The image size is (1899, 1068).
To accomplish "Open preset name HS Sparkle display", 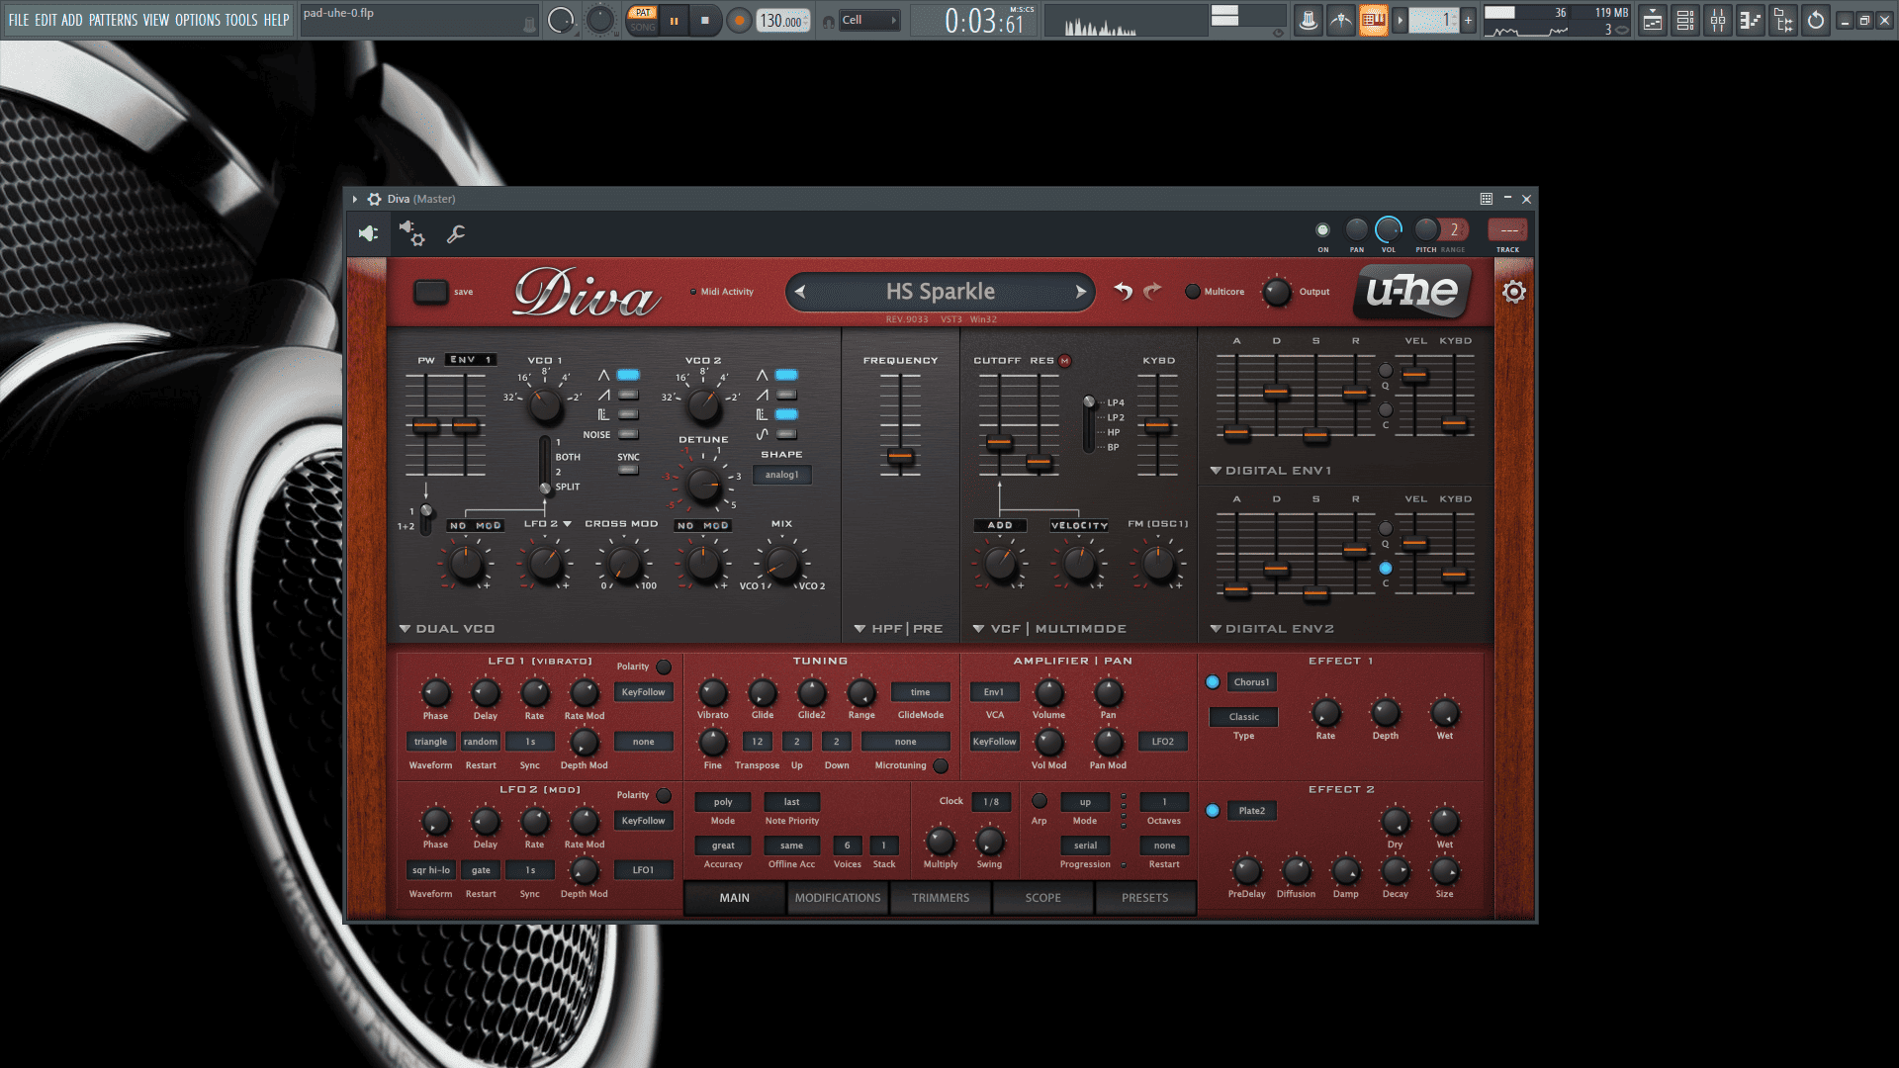I will [941, 292].
